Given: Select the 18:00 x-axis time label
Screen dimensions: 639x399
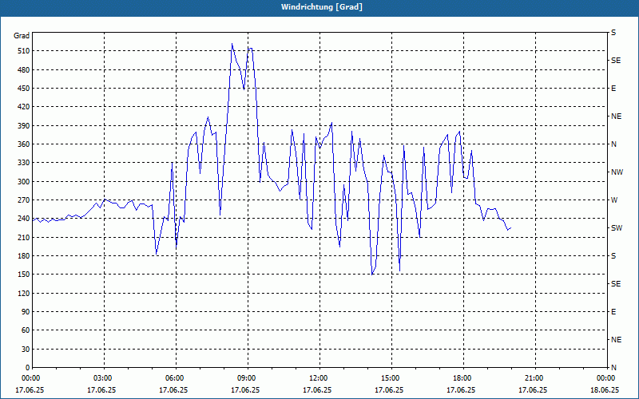Looking at the screenshot, I should (463, 377).
